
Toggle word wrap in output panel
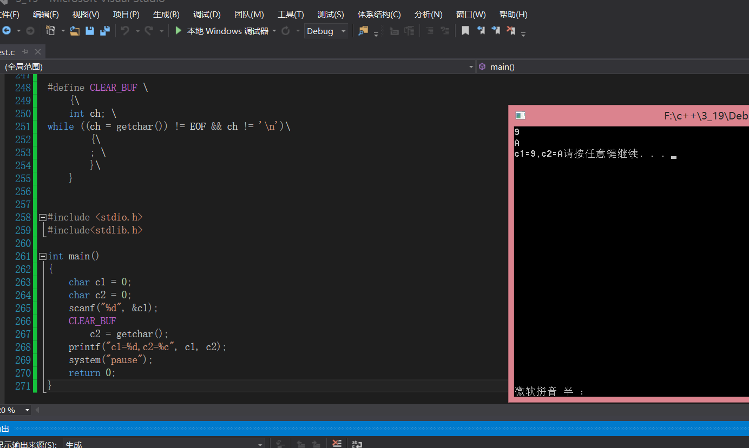(x=357, y=444)
